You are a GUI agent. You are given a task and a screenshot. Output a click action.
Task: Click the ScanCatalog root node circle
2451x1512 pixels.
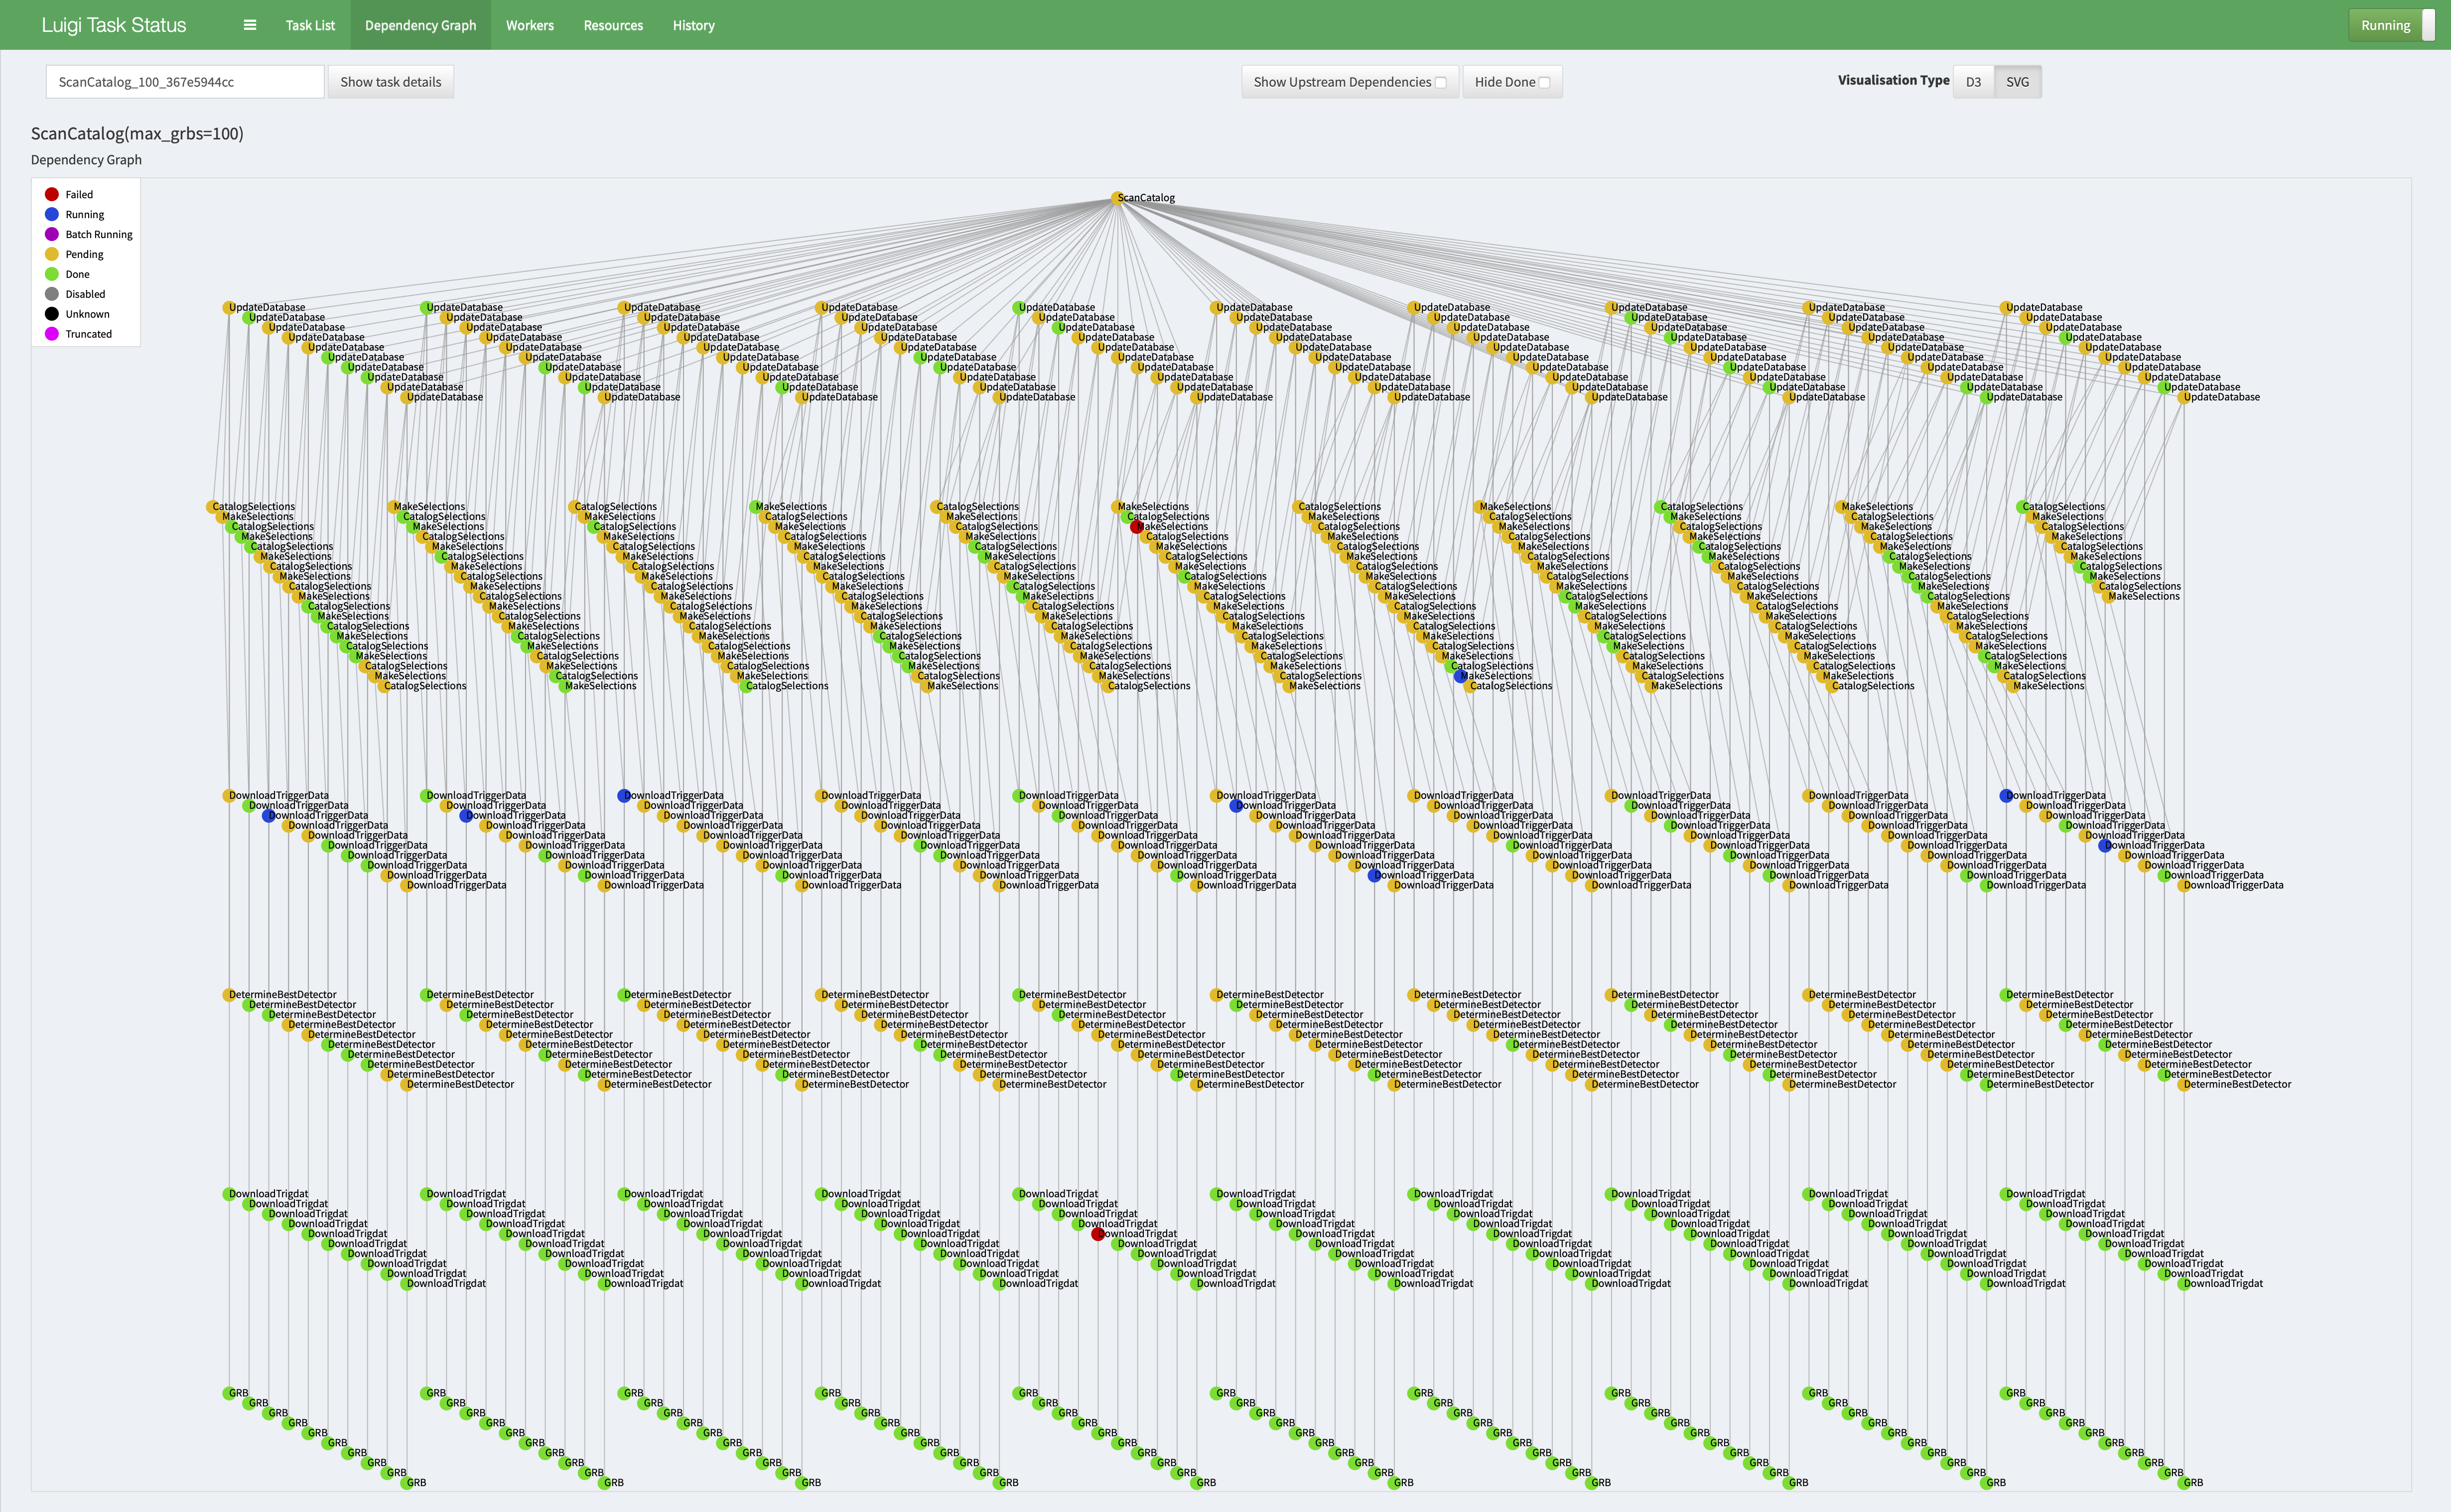click(1117, 198)
